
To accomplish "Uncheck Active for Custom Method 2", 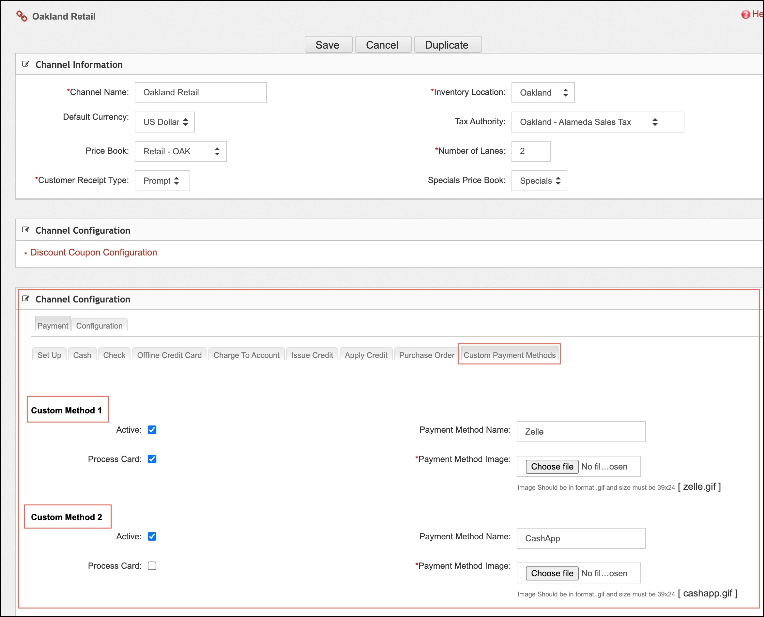I will (152, 536).
